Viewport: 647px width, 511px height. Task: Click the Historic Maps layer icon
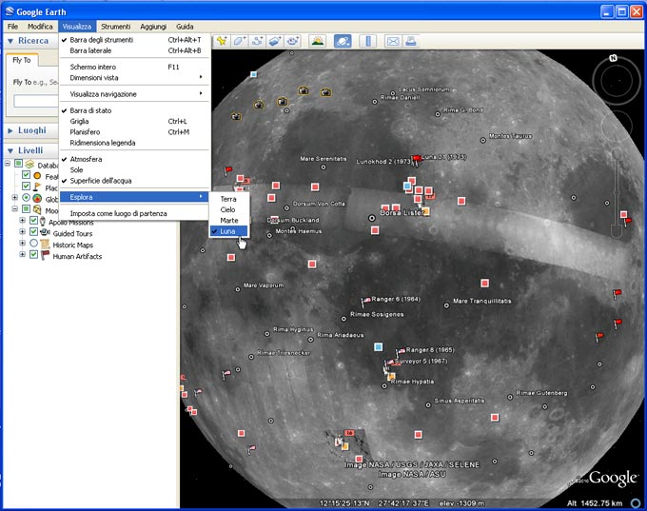click(x=45, y=244)
